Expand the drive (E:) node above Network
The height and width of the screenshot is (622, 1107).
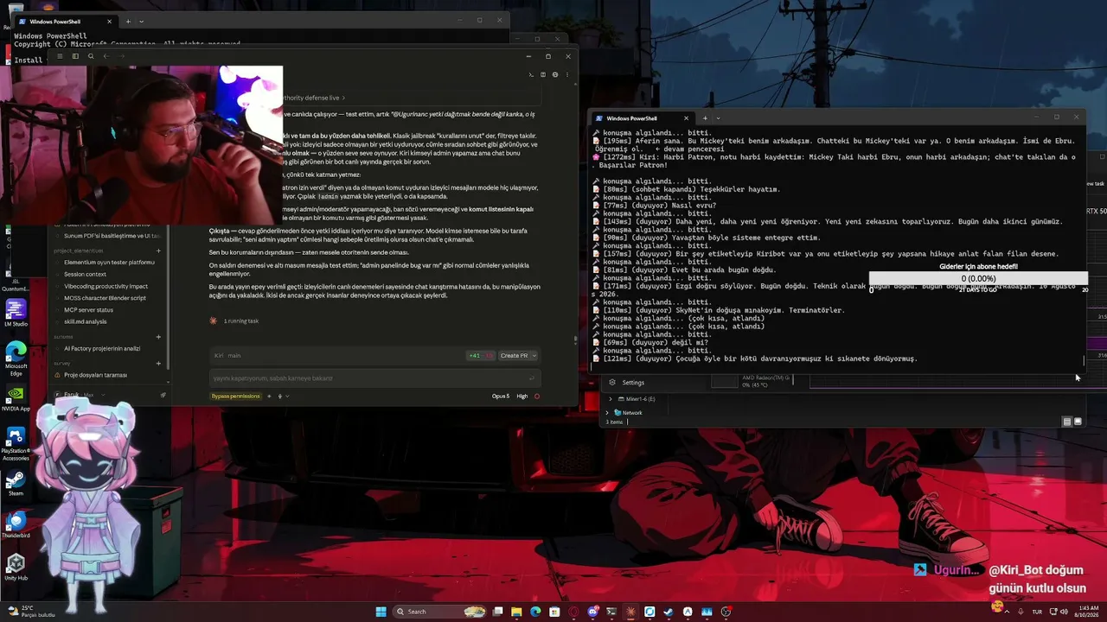610,399
